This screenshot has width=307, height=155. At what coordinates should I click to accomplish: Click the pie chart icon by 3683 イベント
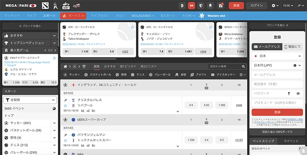pos(54,109)
